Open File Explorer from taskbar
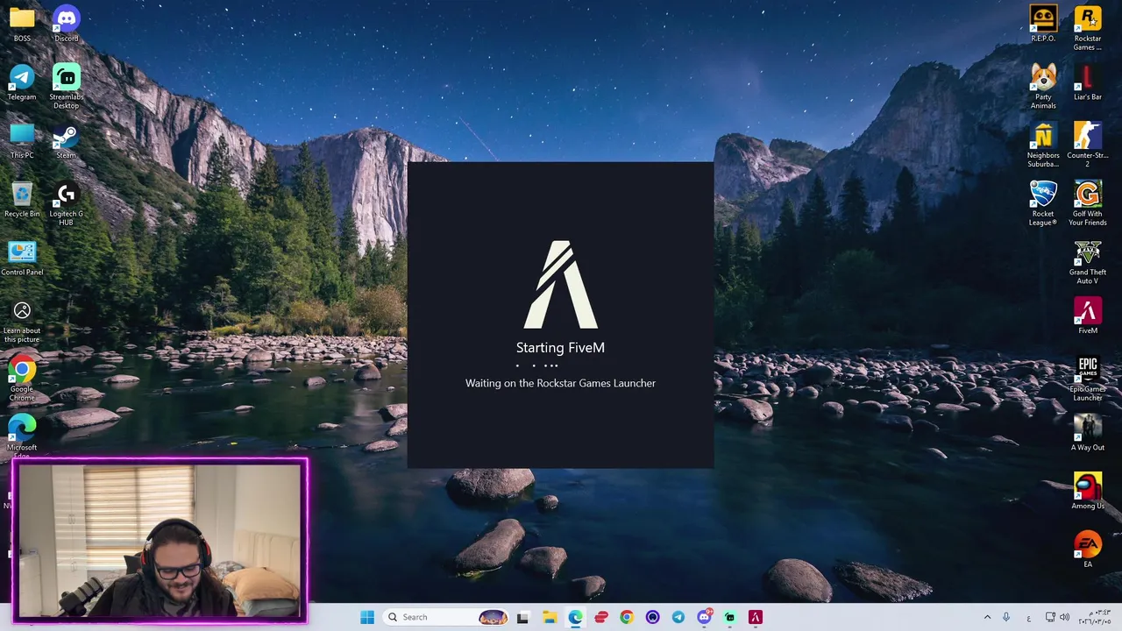 click(549, 617)
